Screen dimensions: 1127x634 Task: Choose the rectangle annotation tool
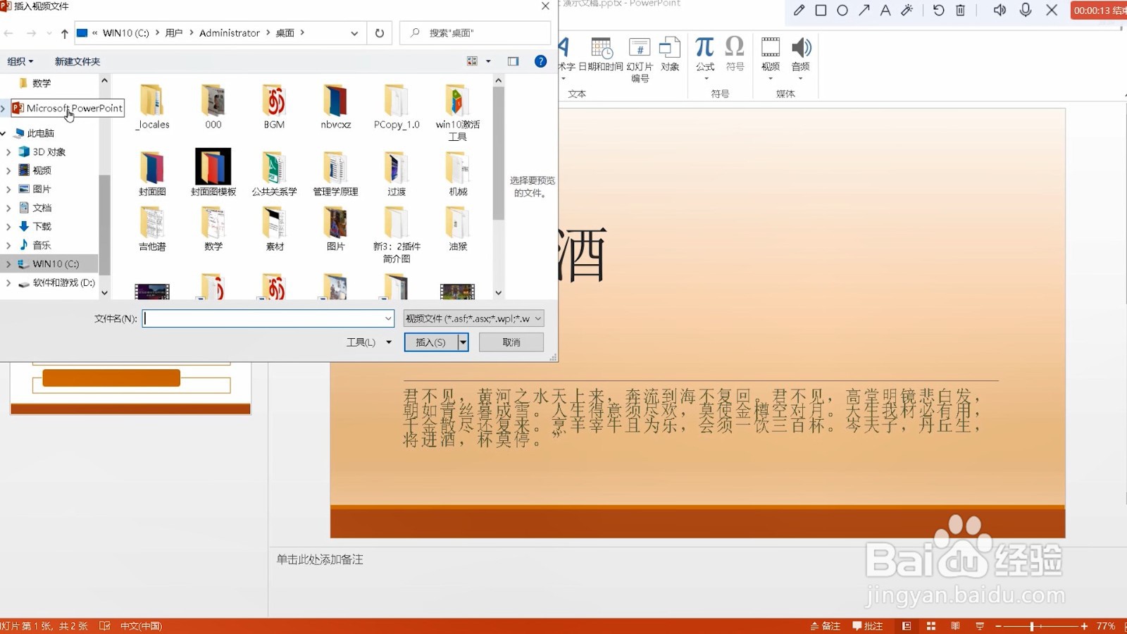pos(821,11)
